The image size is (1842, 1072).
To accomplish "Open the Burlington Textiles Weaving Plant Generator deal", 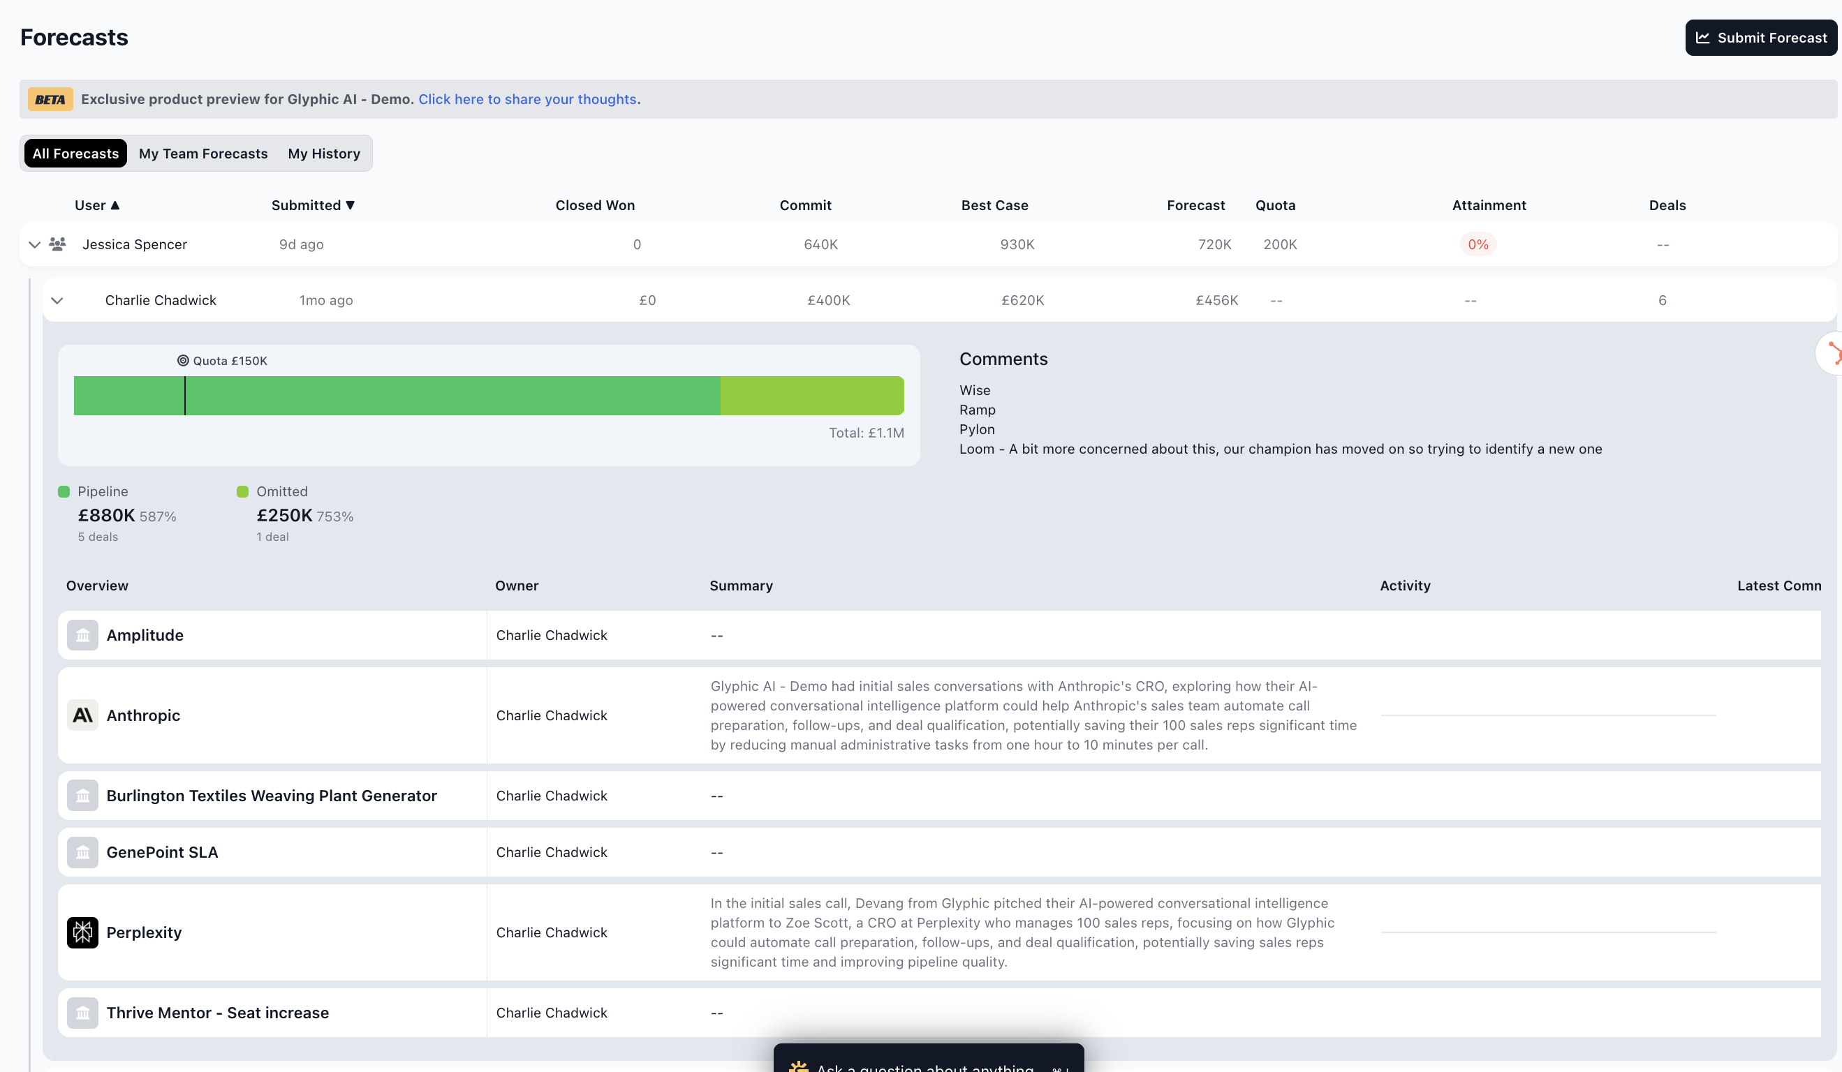I will point(272,796).
